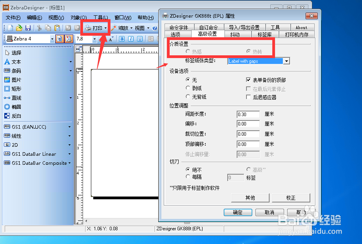Click the Undo icon
This screenshot has height=244, width=362.
(68, 28)
